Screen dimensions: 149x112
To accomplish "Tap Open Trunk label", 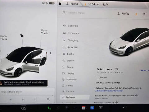I will [44, 32].
